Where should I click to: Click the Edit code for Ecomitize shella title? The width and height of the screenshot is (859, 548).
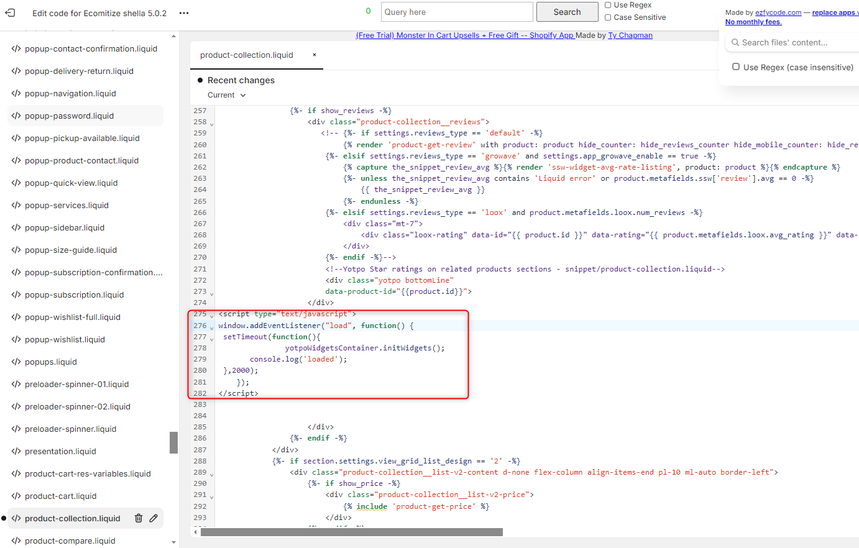pos(99,13)
